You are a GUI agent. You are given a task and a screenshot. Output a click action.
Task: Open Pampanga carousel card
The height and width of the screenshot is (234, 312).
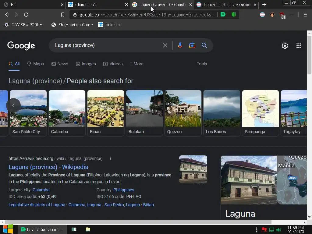[x=261, y=113]
